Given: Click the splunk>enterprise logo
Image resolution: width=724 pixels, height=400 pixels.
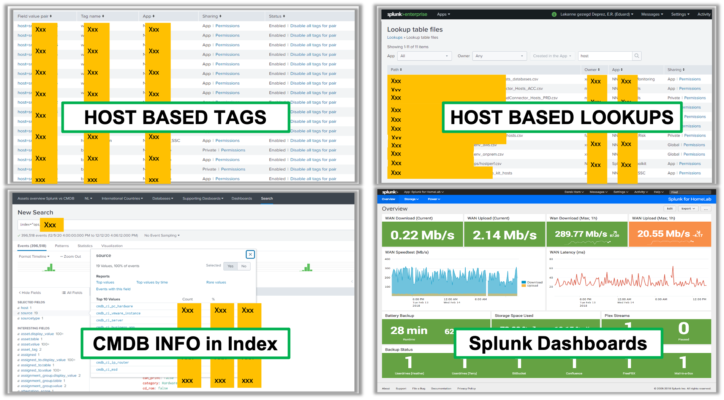Looking at the screenshot, I should click(x=407, y=14).
